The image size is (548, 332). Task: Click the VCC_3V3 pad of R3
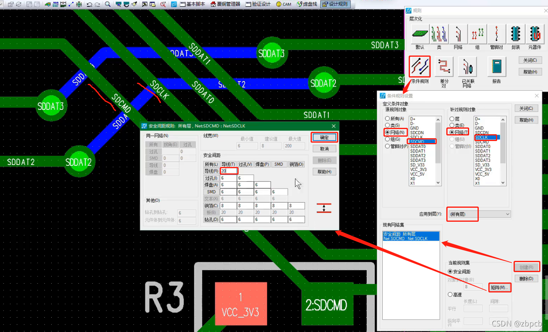(241, 304)
